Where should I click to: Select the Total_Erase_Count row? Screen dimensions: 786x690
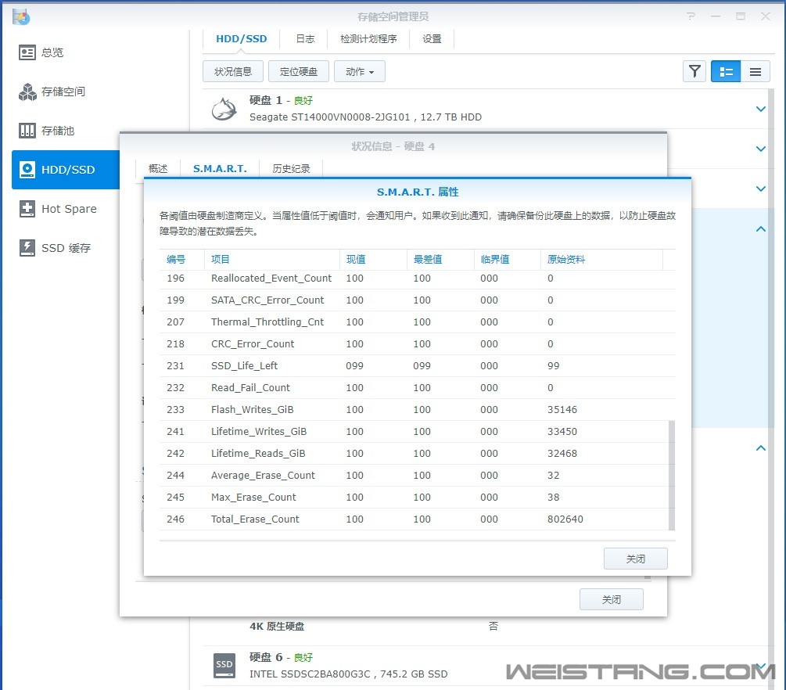tap(414, 519)
